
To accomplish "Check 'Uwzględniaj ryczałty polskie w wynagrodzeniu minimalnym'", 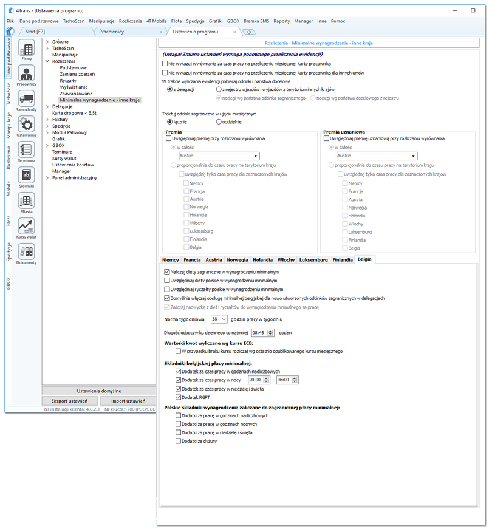I will [x=166, y=289].
